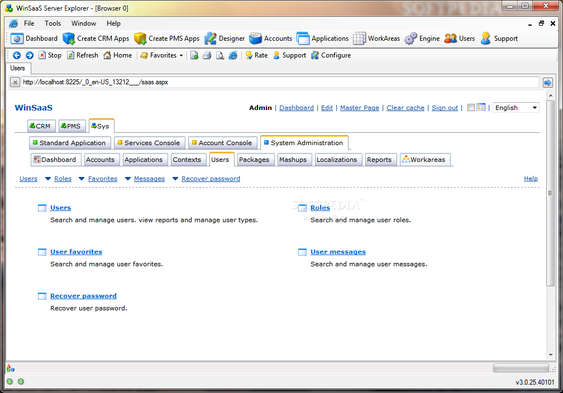Click the Help link
Viewport: 563px width, 393px height.
(531, 179)
